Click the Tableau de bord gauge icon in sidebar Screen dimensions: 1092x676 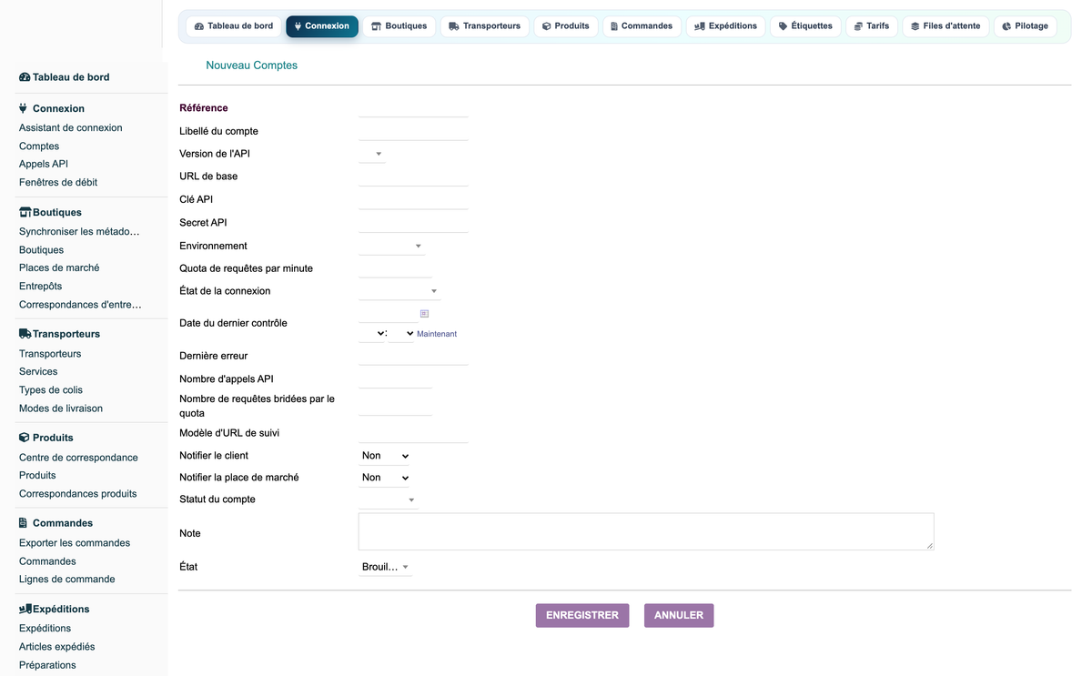[25, 77]
